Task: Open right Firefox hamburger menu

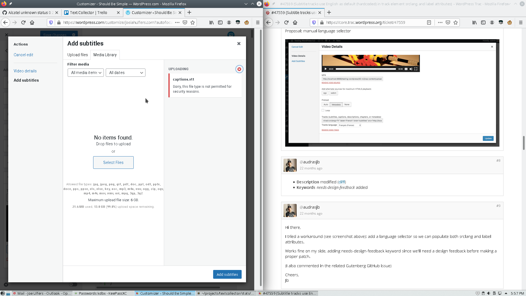Action: (x=521, y=22)
